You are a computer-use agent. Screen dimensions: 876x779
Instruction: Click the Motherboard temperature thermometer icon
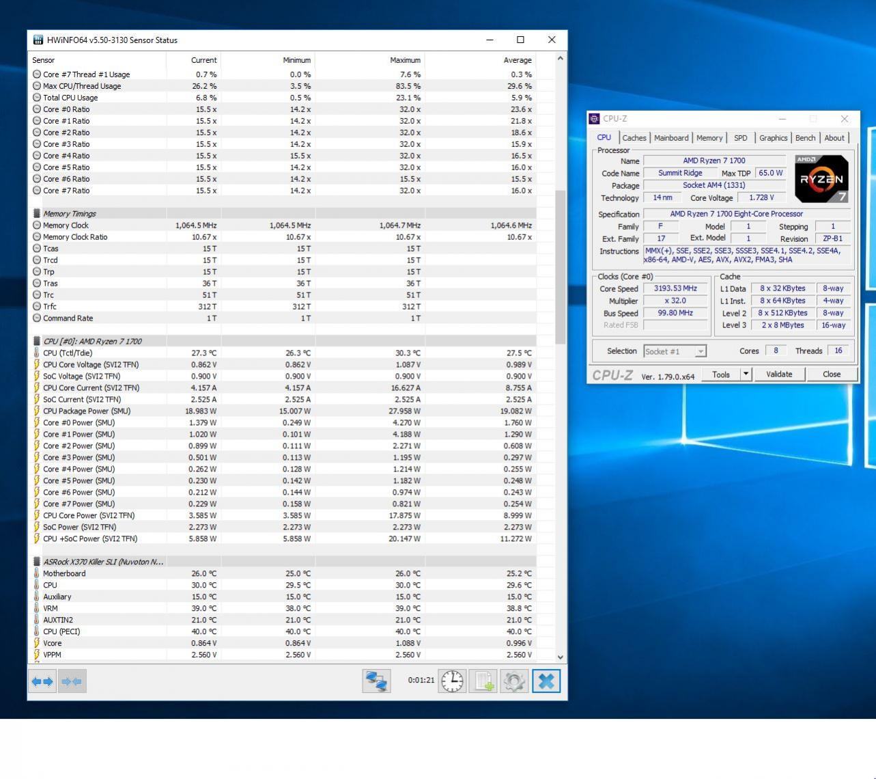pyautogui.click(x=37, y=573)
